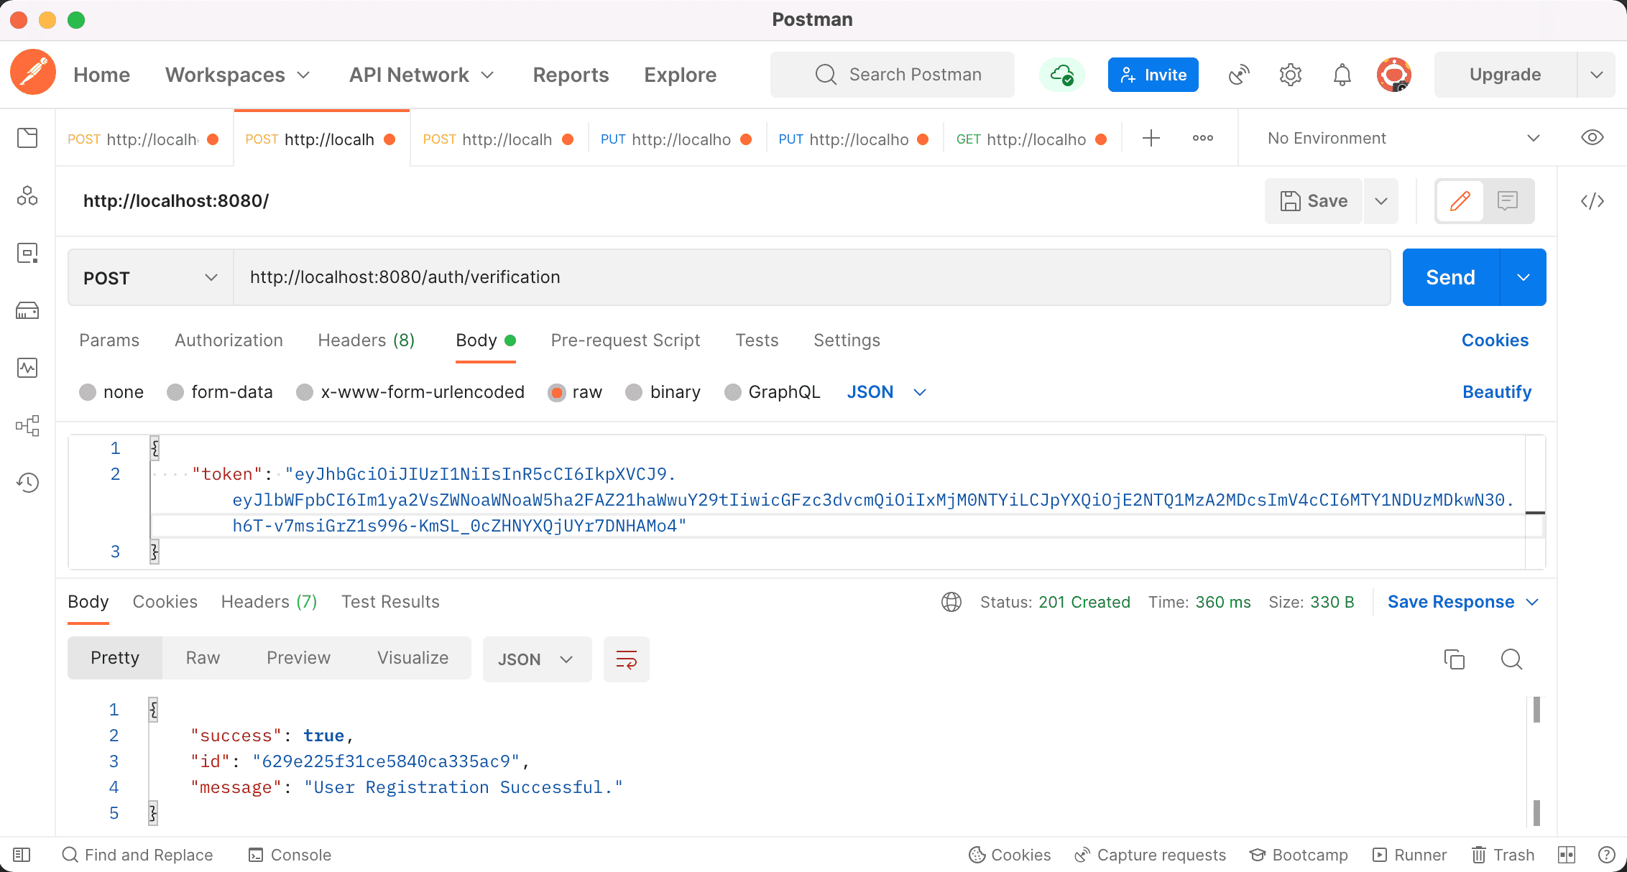Switch to the Pre-request Script tab

click(x=625, y=340)
